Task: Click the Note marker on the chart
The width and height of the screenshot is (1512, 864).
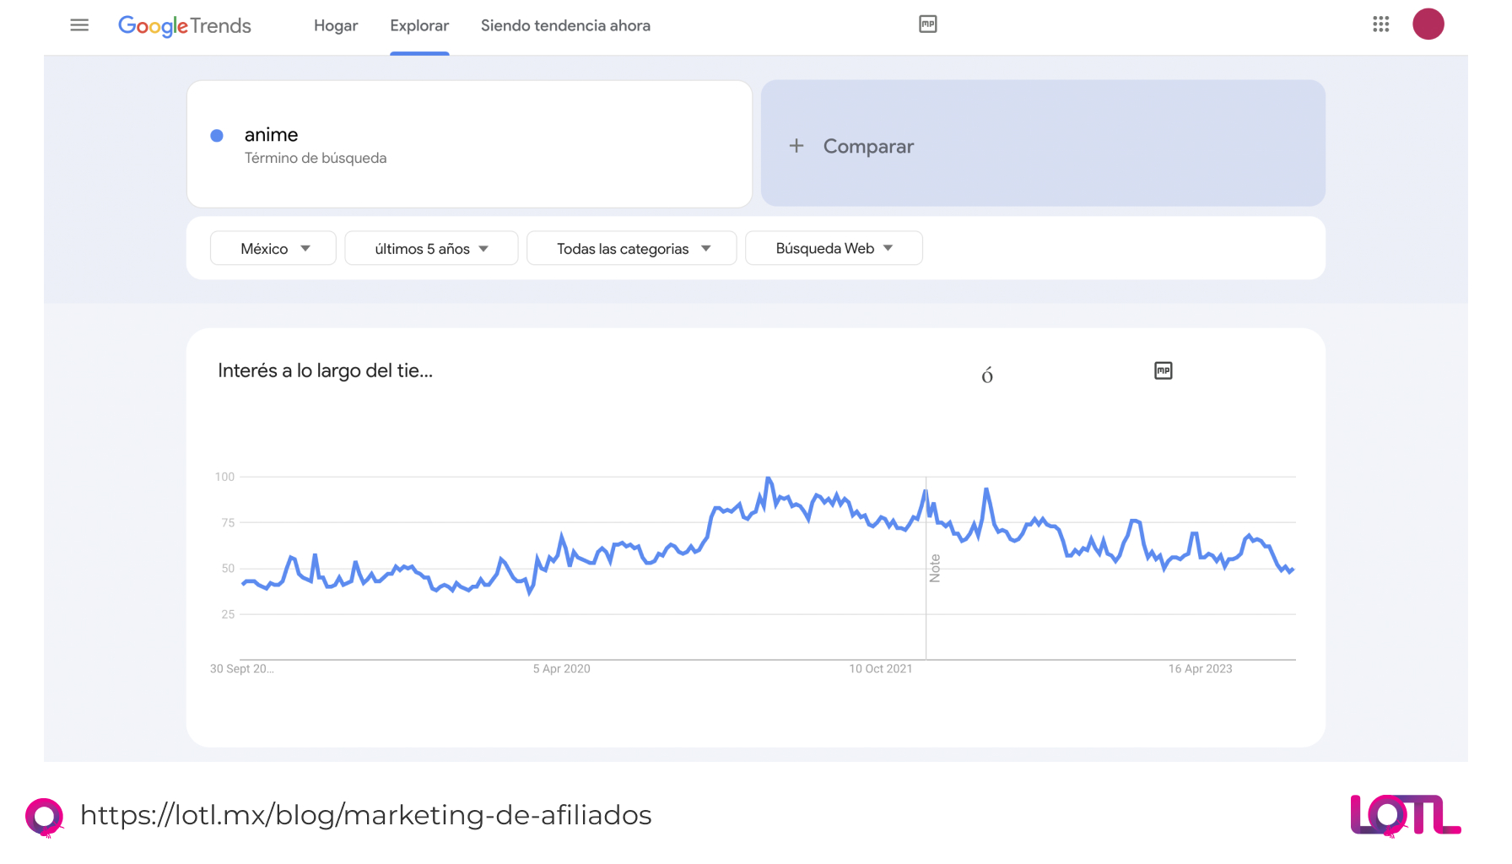Action: [933, 565]
